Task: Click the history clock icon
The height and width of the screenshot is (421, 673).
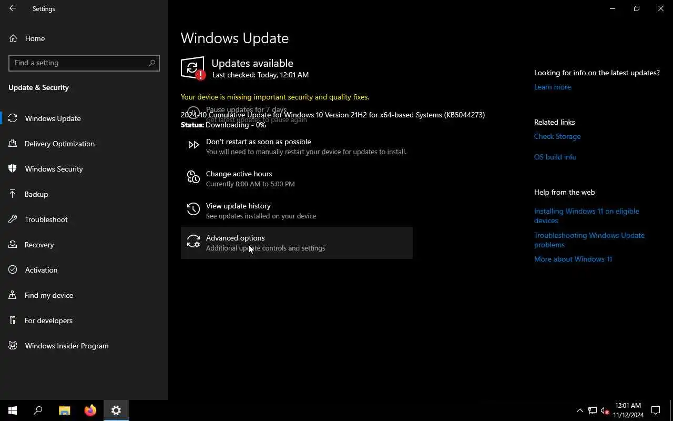Action: [x=193, y=209]
